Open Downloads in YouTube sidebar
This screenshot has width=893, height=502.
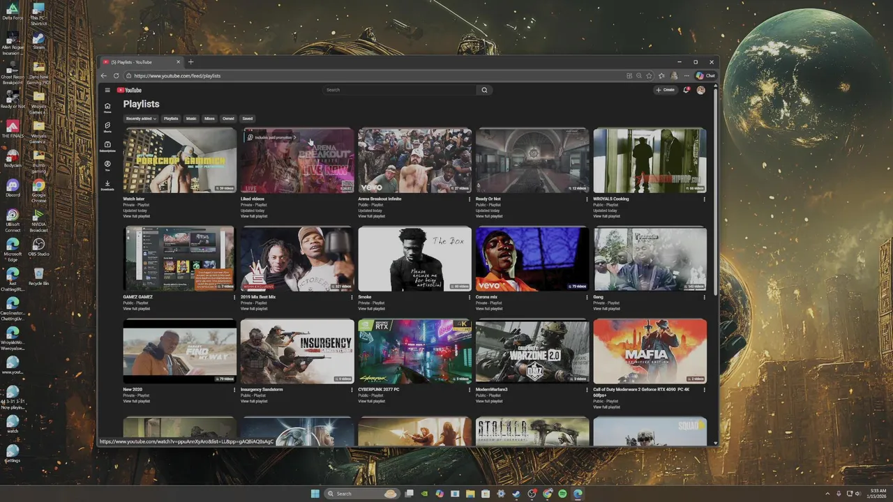tap(107, 185)
